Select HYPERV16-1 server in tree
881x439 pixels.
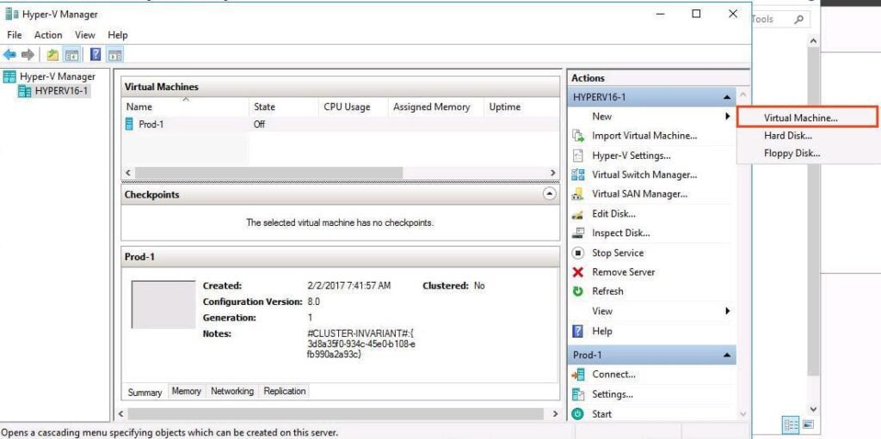click(x=60, y=91)
